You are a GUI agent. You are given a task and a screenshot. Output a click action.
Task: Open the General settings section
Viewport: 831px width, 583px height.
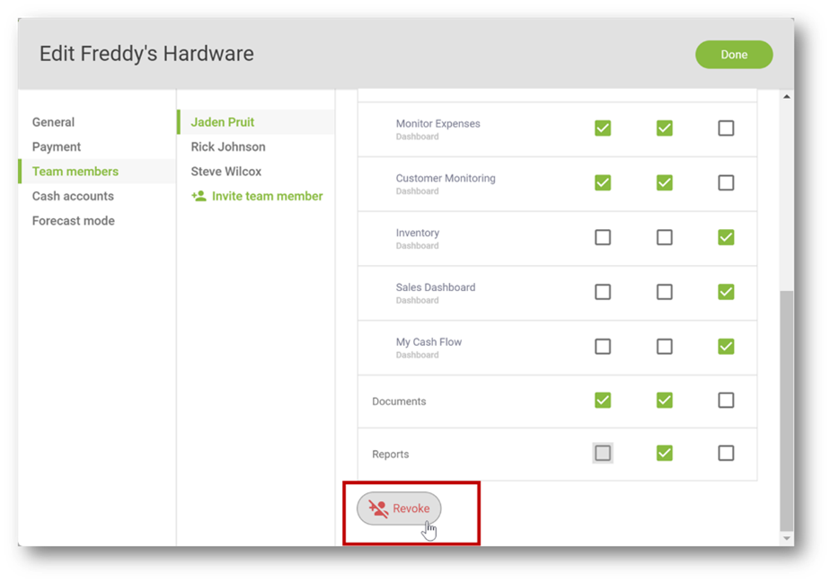(53, 122)
